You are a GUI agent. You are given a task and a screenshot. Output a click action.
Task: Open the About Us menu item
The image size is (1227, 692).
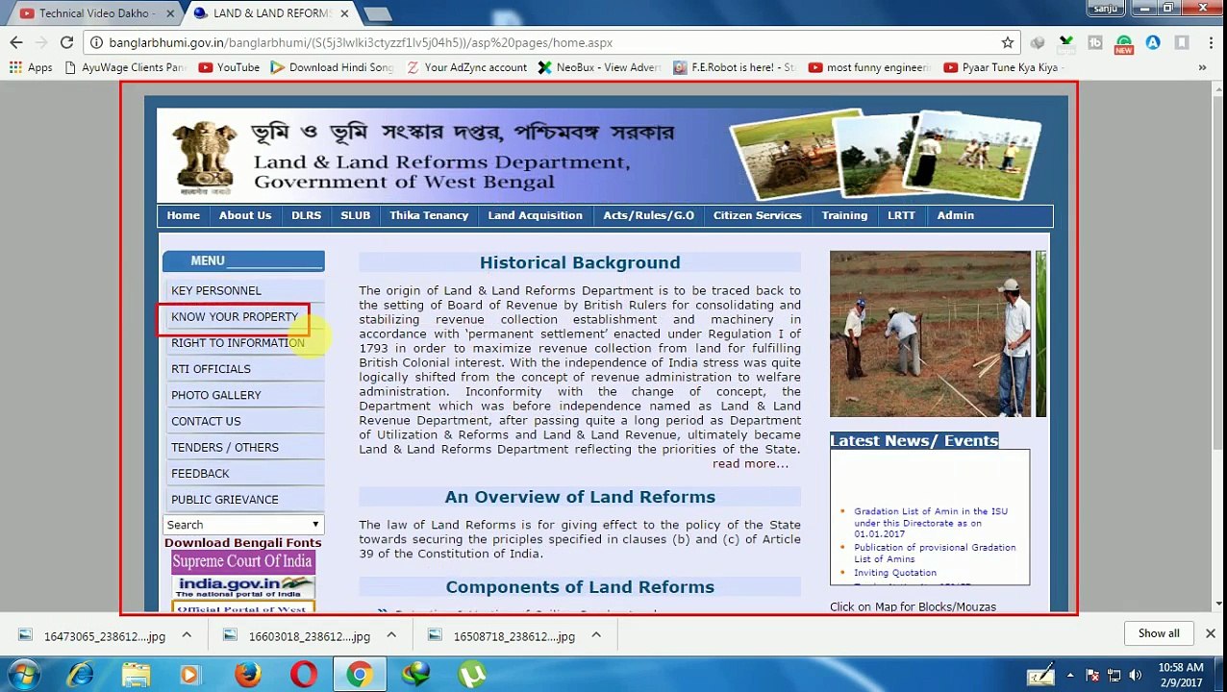pyautogui.click(x=245, y=215)
